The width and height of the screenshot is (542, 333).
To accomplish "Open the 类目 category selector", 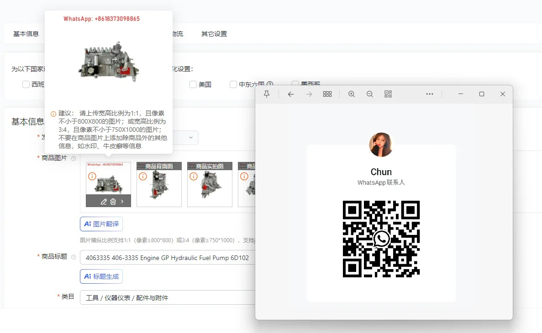I will tap(168, 297).
